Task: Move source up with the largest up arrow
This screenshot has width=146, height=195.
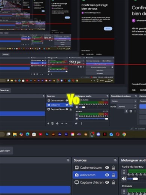Action: (62, 123)
